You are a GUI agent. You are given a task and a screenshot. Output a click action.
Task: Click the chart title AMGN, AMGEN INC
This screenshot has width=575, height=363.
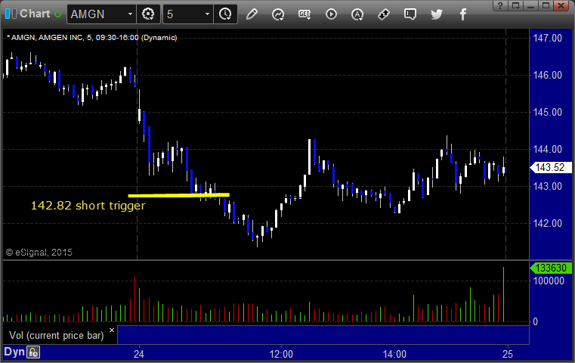[45, 38]
